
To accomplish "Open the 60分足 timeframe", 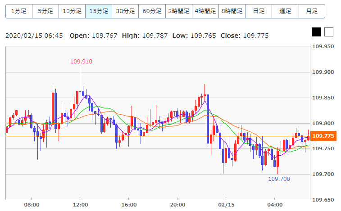I will coord(152,11).
